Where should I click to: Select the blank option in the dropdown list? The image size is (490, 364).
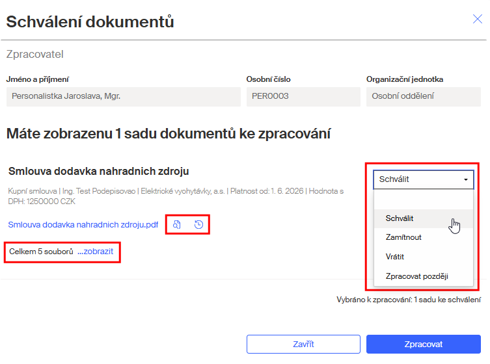424,200
